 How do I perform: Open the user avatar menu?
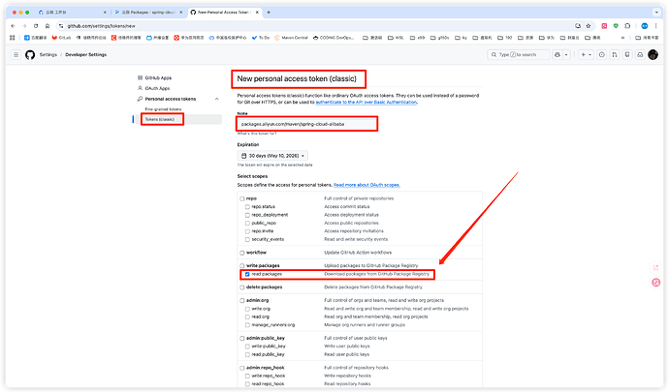[x=653, y=54]
